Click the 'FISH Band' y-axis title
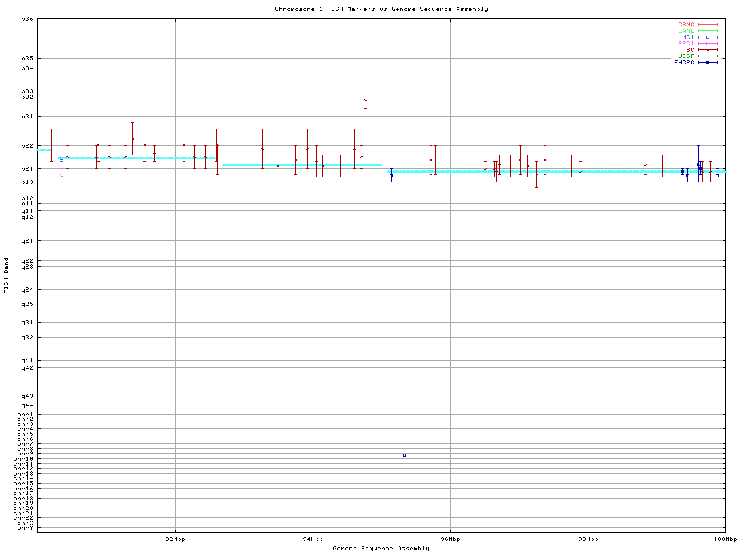Image resolution: width=737 pixels, height=552 pixels. (6, 275)
